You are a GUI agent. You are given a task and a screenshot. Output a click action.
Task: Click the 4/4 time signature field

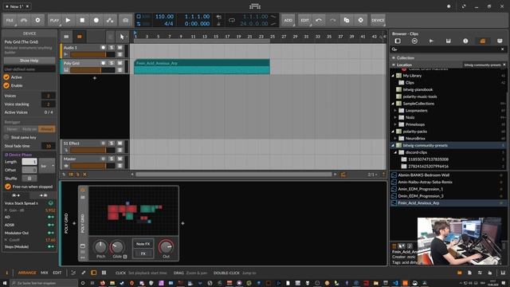168,24
